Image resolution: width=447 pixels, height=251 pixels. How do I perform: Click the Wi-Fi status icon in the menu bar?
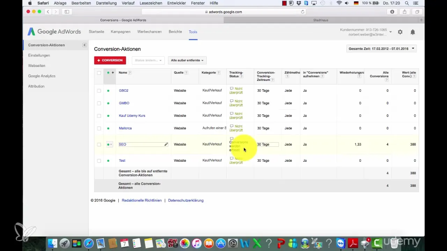click(339, 3)
